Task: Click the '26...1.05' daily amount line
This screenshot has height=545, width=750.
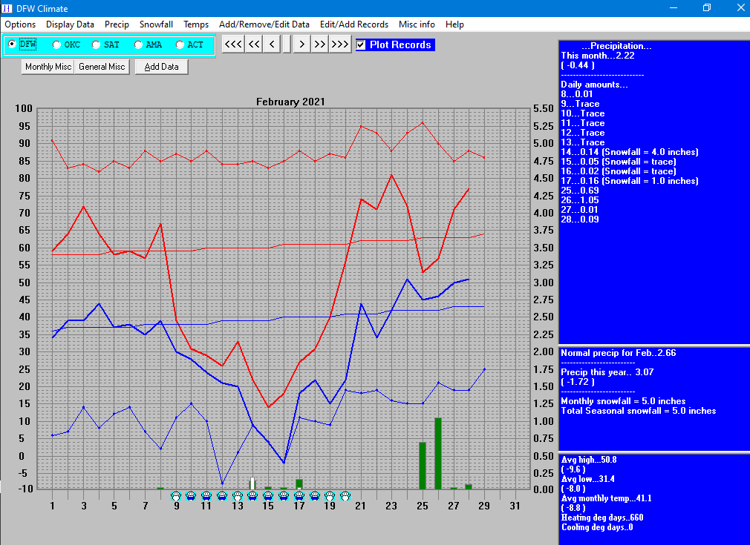Action: coord(580,200)
